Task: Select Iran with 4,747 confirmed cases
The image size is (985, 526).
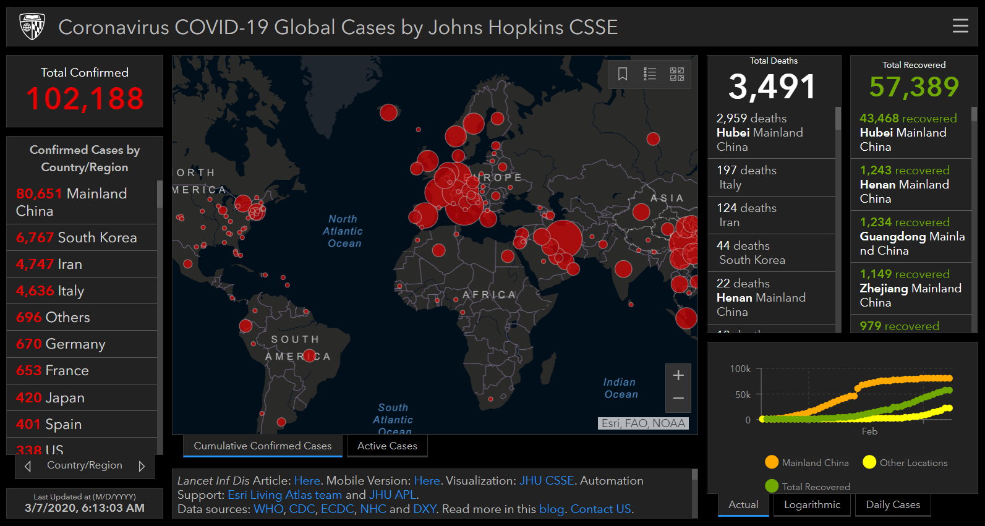Action: coord(82,264)
